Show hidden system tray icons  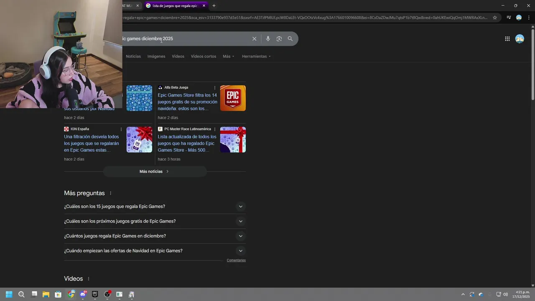coord(463,294)
